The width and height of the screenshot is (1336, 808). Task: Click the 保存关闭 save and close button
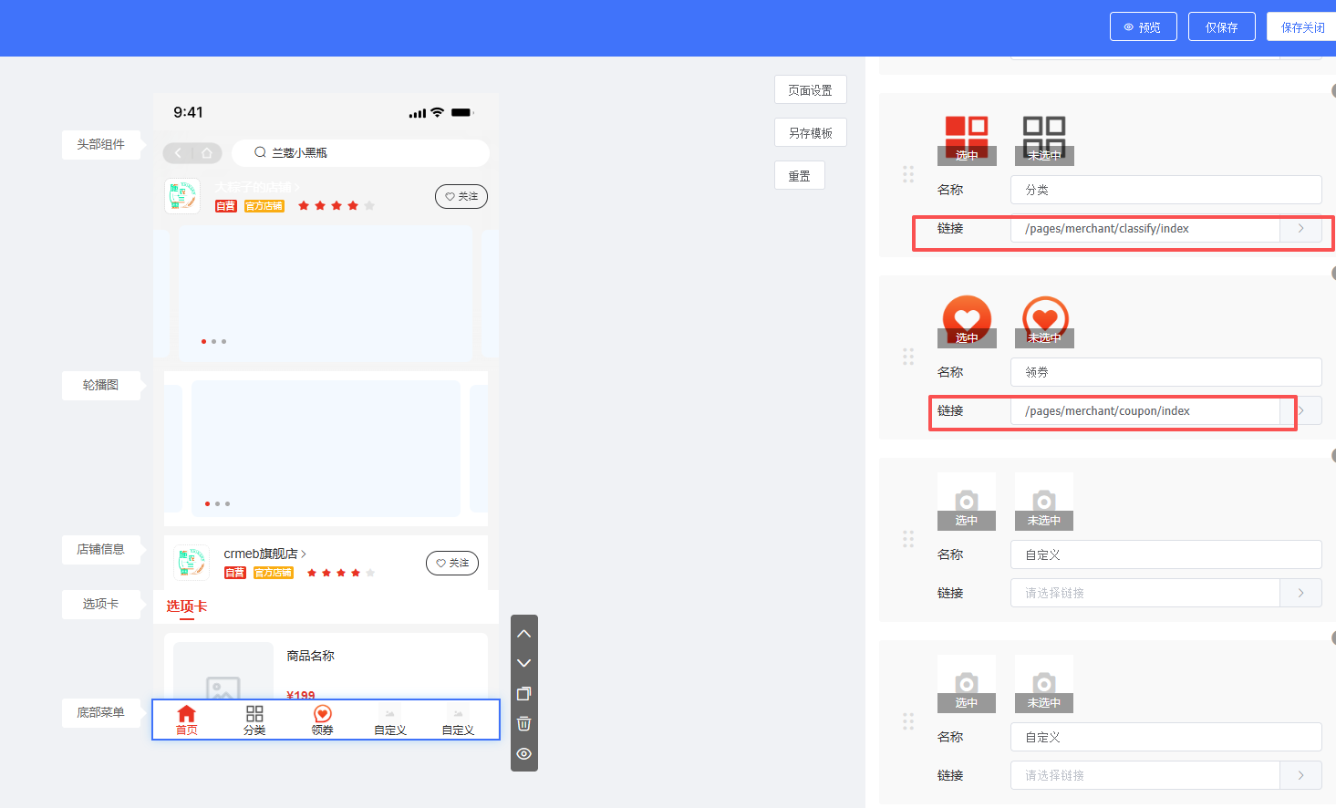tap(1302, 26)
